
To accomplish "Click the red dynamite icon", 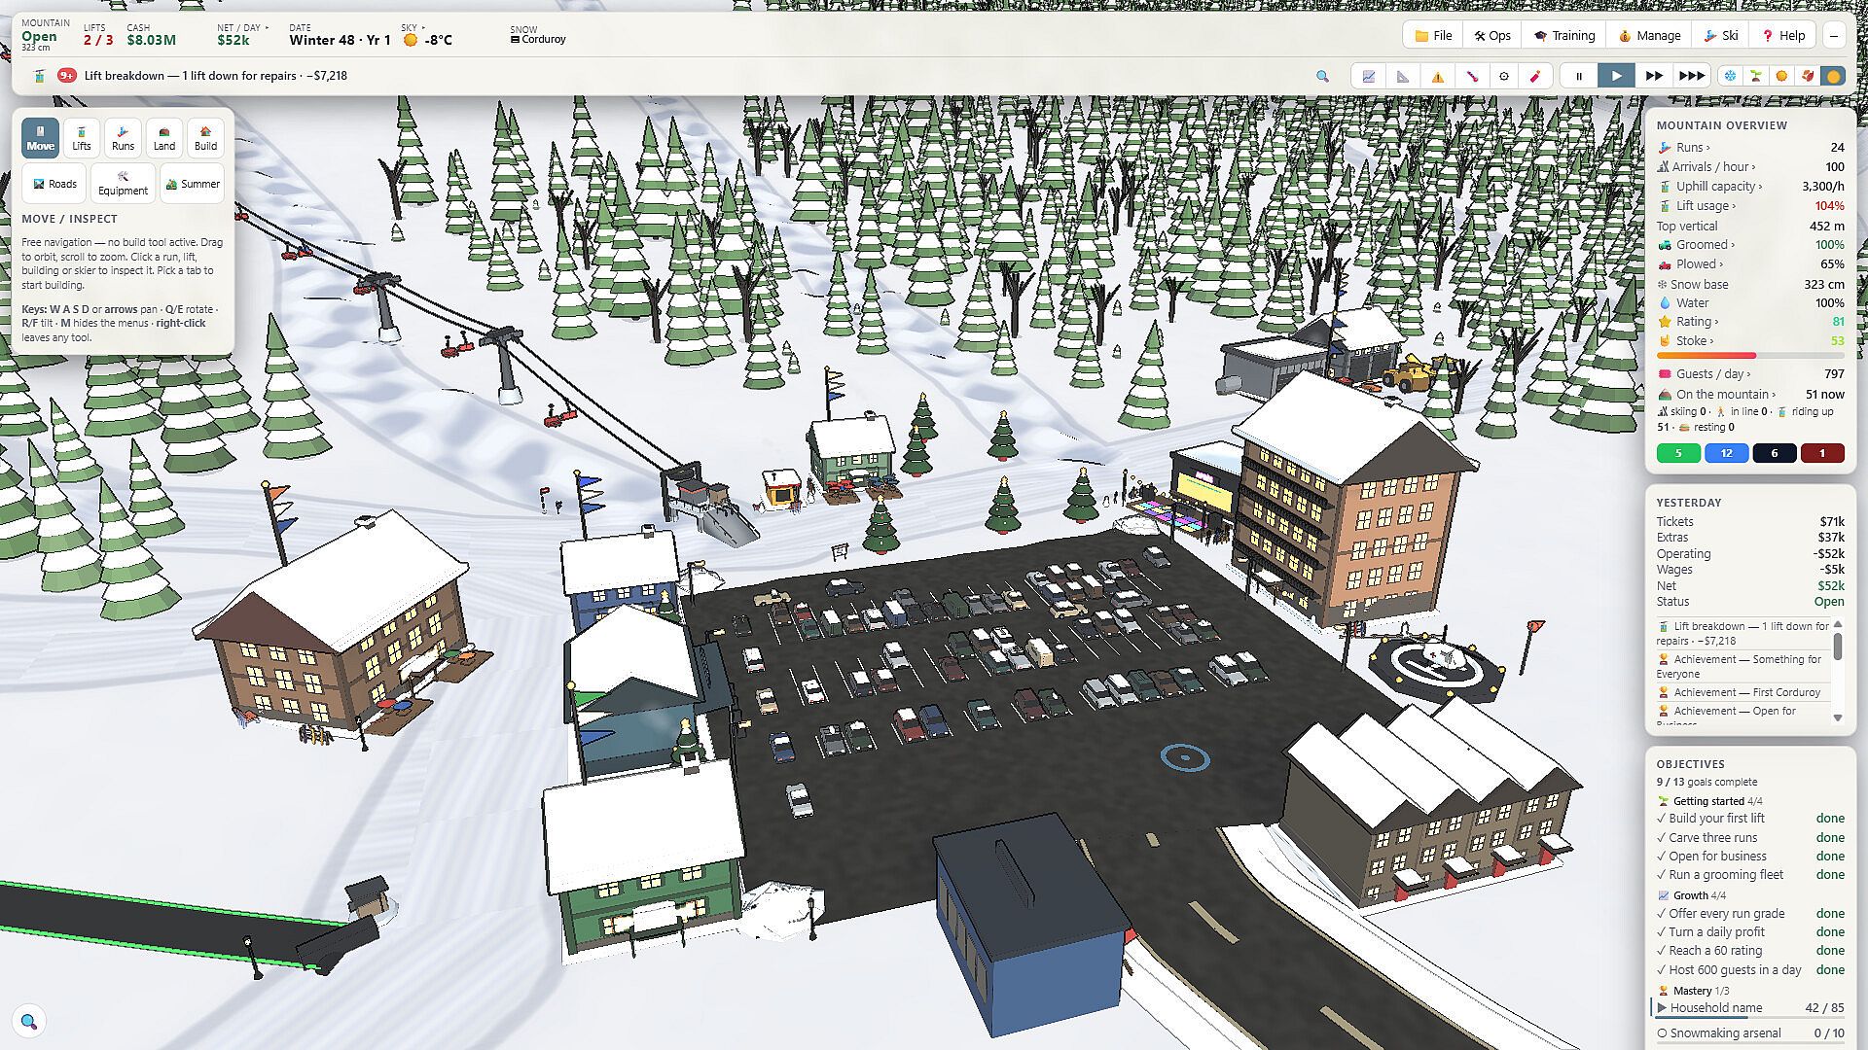I will point(1536,76).
